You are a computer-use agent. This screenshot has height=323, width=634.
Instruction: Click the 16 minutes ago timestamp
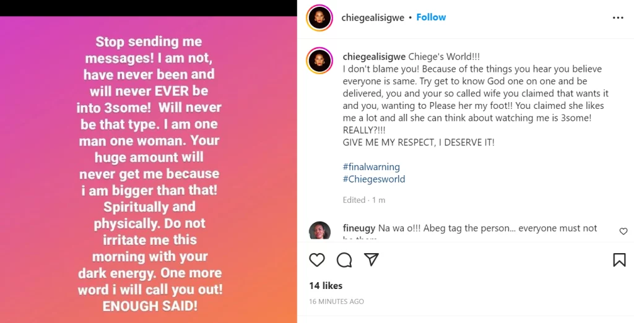[x=337, y=301]
